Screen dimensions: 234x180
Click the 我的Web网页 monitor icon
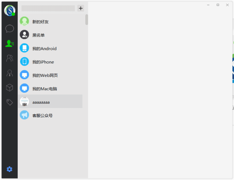tap(24, 75)
